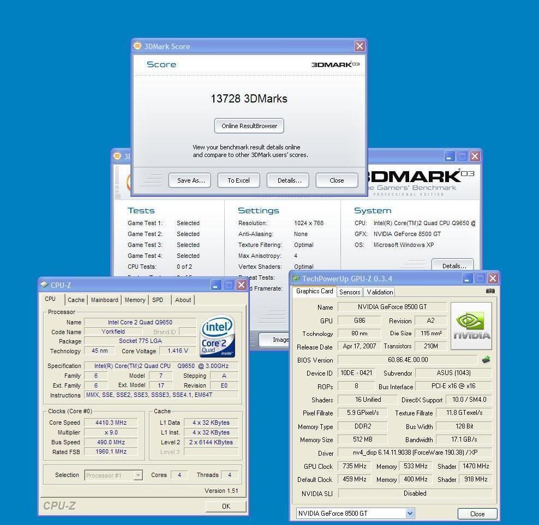
Task: Click the GPU Clock value 735 MHz
Action: pyautogui.click(x=355, y=466)
